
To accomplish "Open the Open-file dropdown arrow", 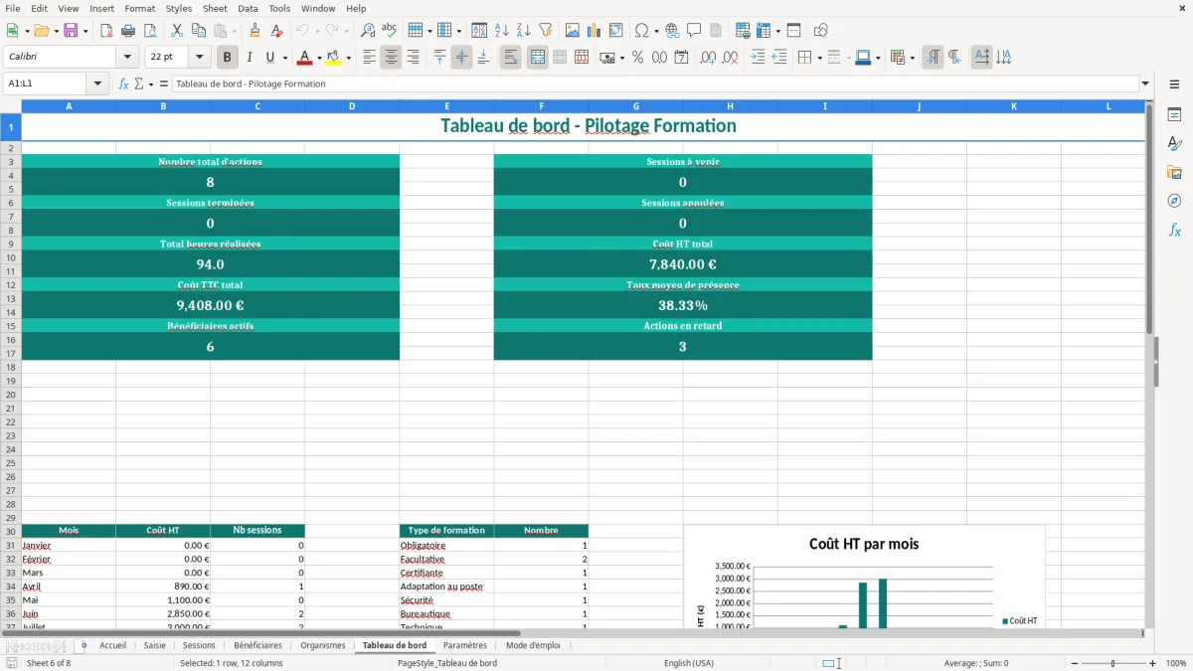I will pos(55,31).
